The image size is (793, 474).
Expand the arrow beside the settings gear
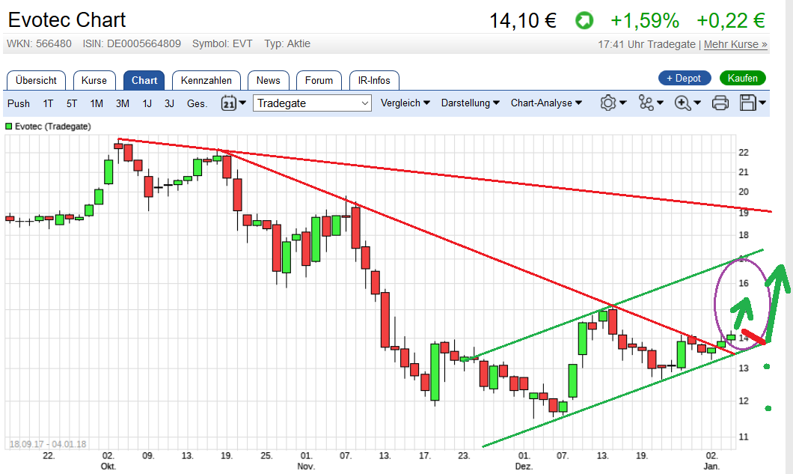click(x=623, y=103)
